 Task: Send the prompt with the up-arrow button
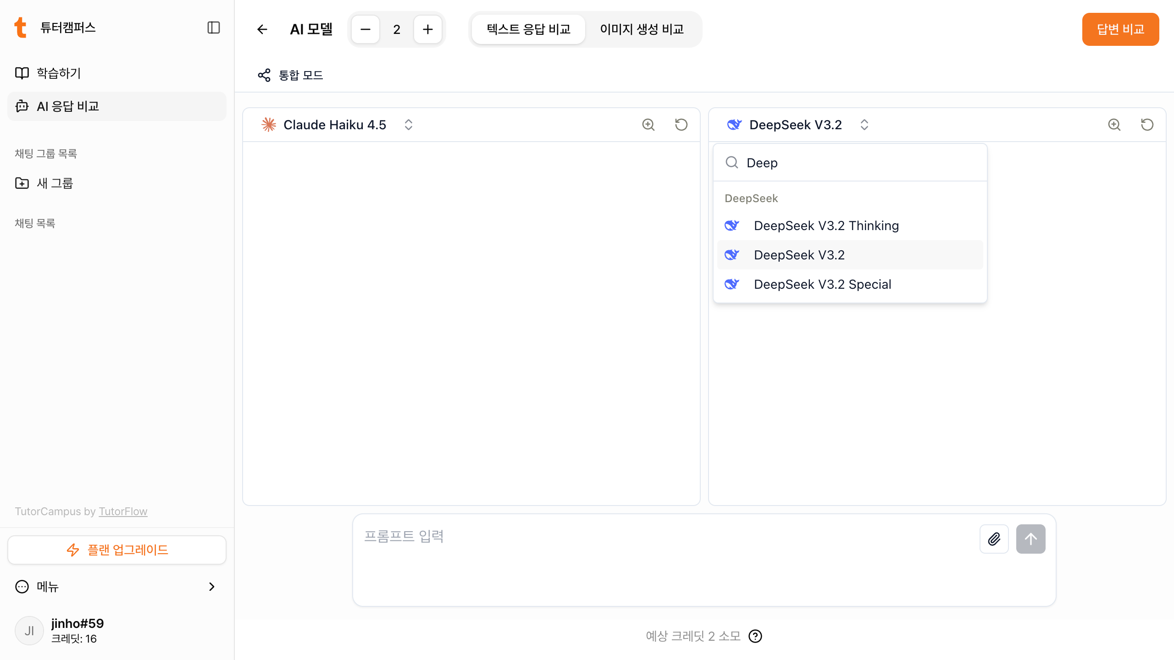[1030, 539]
